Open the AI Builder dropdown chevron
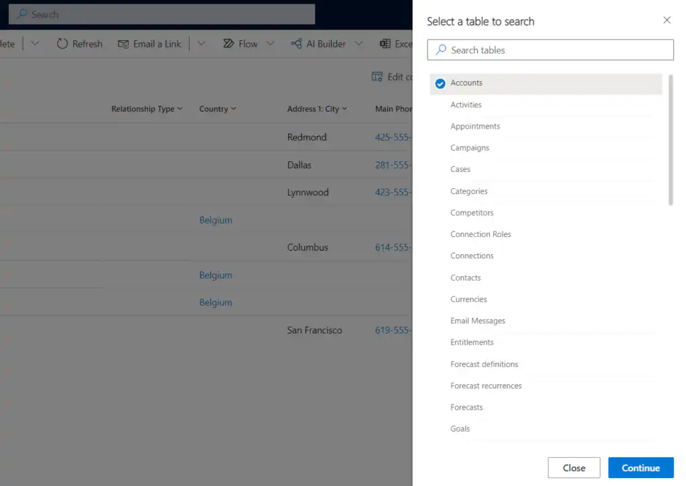The width and height of the screenshot is (686, 486). pyautogui.click(x=359, y=44)
